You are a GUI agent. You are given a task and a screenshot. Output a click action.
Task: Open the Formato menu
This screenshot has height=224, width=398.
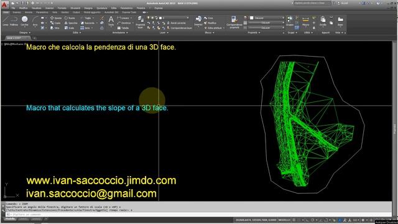click(x=62, y=8)
